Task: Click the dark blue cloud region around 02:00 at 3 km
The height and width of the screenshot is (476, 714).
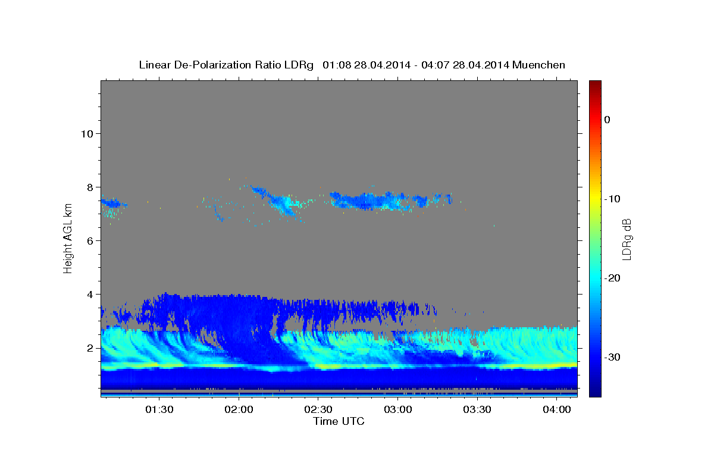Action: (x=238, y=321)
